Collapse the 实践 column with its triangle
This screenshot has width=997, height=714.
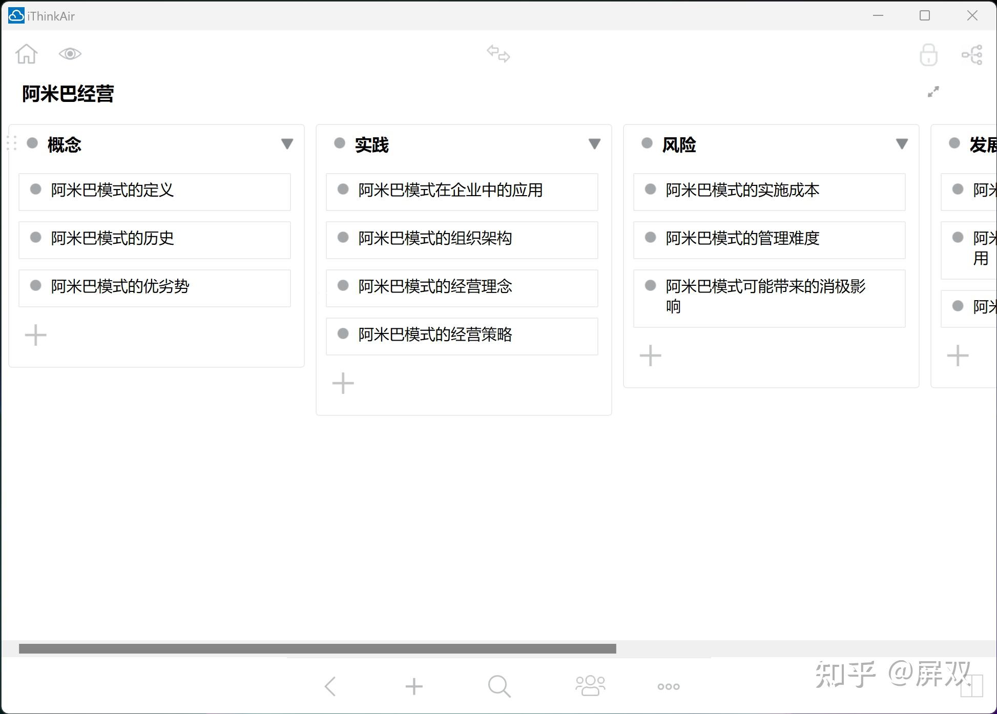coord(594,144)
